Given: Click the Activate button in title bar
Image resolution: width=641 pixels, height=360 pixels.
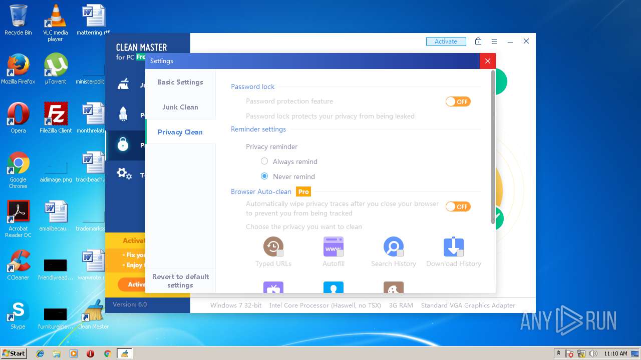Looking at the screenshot, I should [446, 41].
